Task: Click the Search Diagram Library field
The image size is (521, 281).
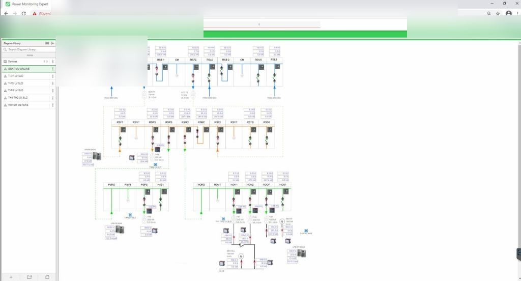Action: coord(29,49)
